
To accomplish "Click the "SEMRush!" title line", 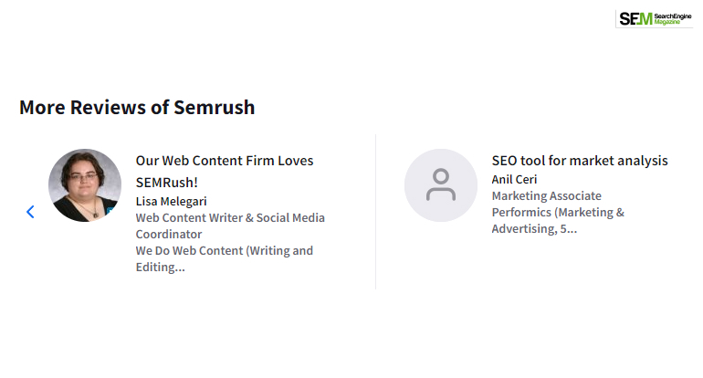I will click(x=167, y=183).
